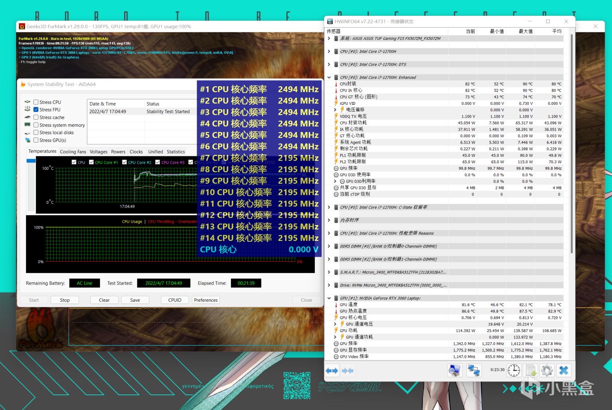Click the blue slider beside the temperature graph

click(x=31, y=160)
